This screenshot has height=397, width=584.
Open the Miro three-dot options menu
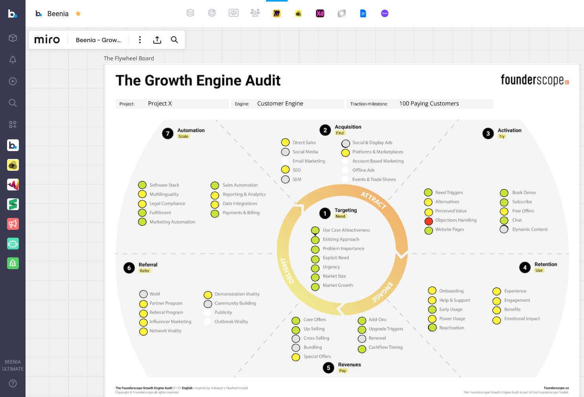click(x=140, y=40)
